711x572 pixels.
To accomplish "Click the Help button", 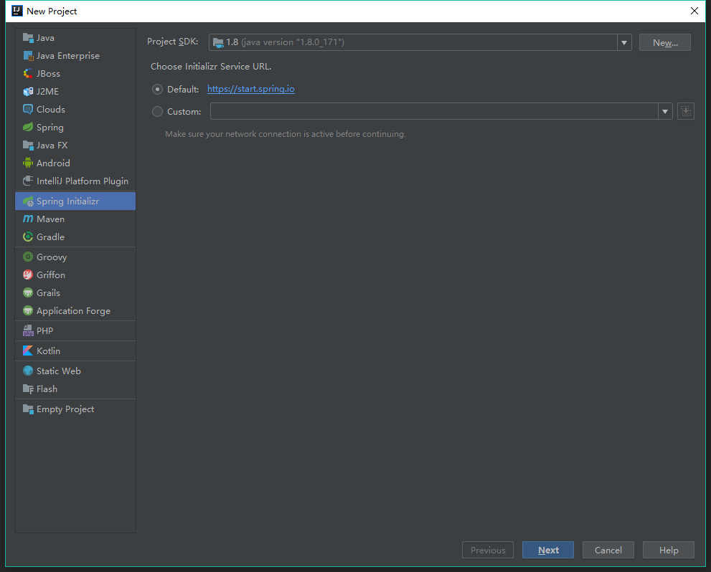I will pos(669,550).
